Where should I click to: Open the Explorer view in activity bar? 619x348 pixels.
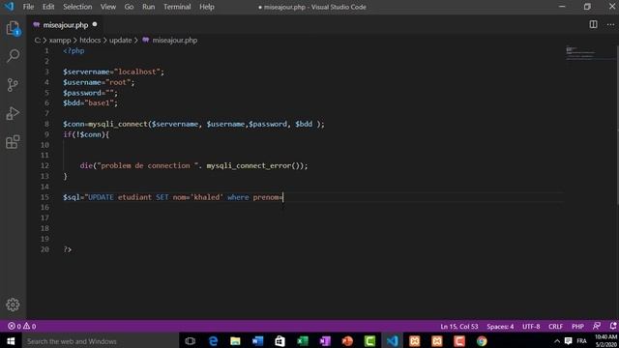13,28
